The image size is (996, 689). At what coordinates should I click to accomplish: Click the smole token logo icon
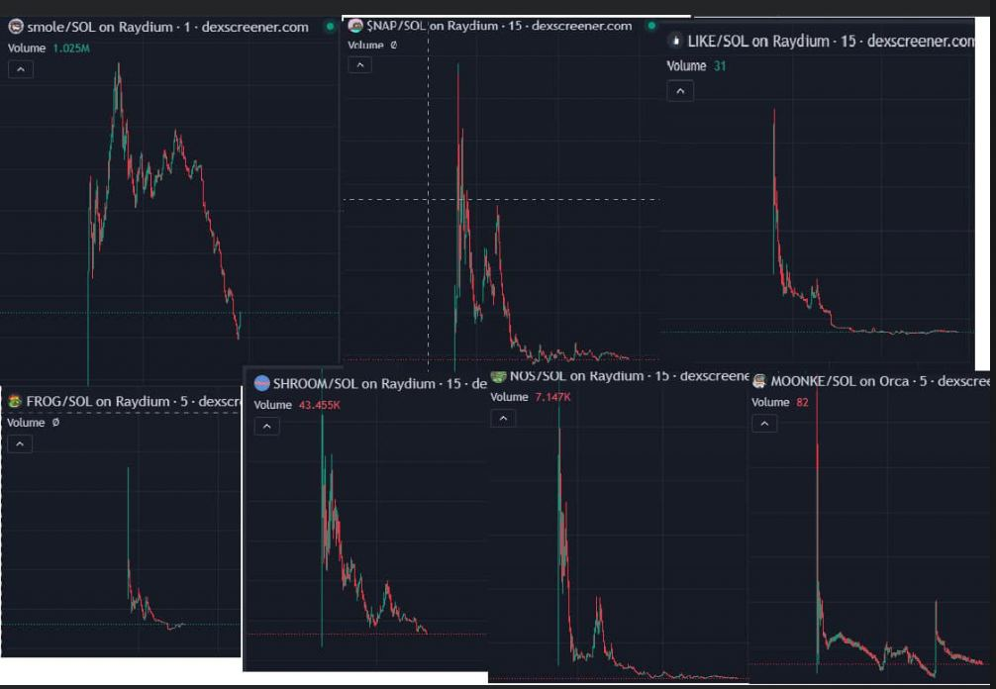[x=16, y=27]
